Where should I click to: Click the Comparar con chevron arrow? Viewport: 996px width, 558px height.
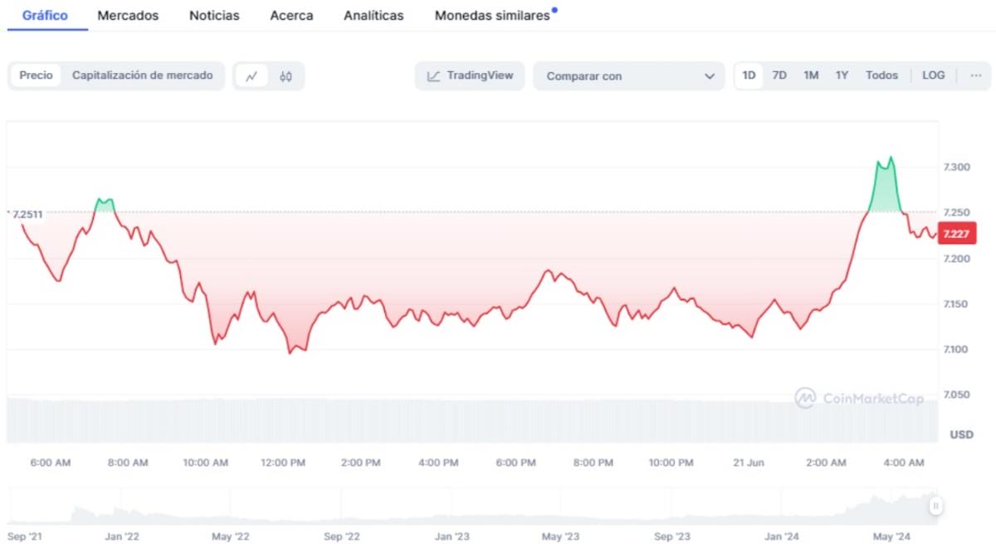709,76
